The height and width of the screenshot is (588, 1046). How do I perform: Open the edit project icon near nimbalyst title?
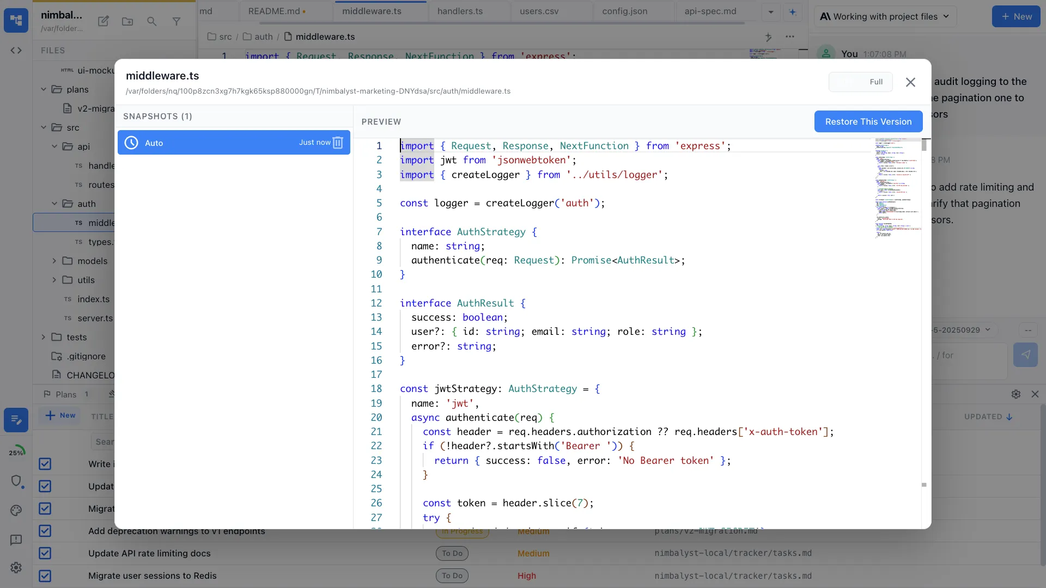[103, 21]
